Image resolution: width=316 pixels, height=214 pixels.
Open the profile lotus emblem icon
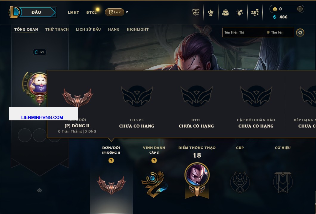[x=211, y=13]
